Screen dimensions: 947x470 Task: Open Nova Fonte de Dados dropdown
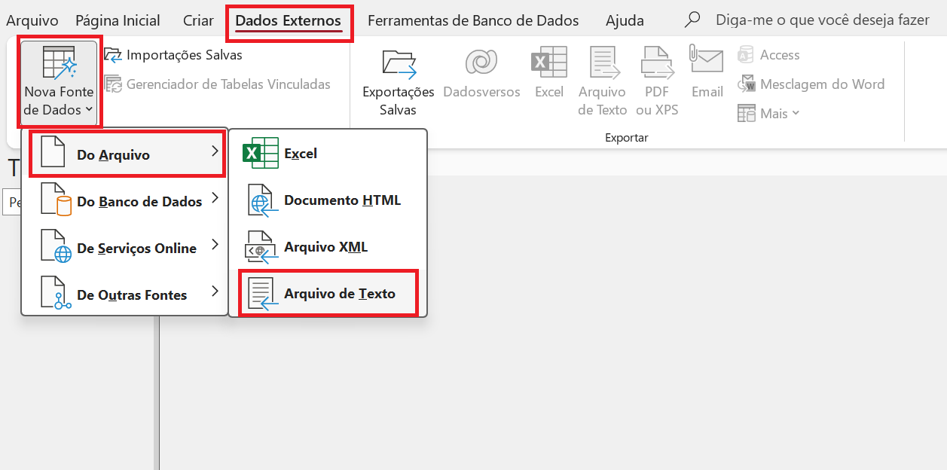[59, 83]
